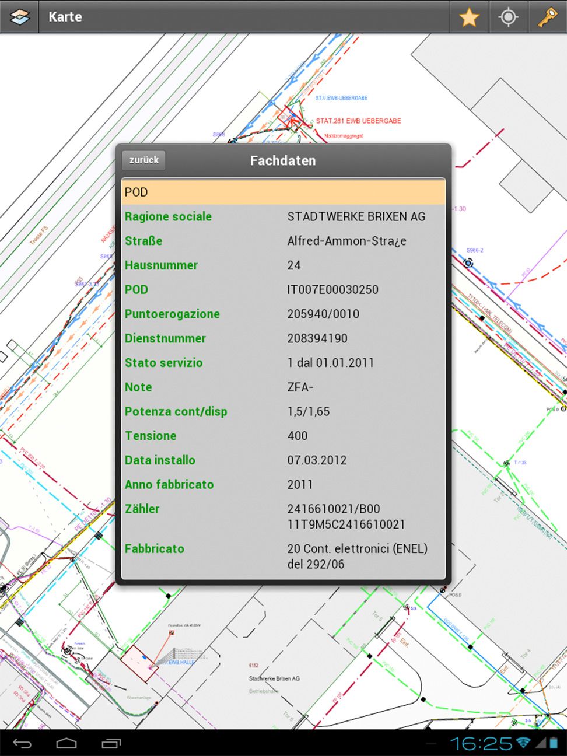Select the Zähler field row
The width and height of the screenshot is (567, 756).
coord(283,516)
